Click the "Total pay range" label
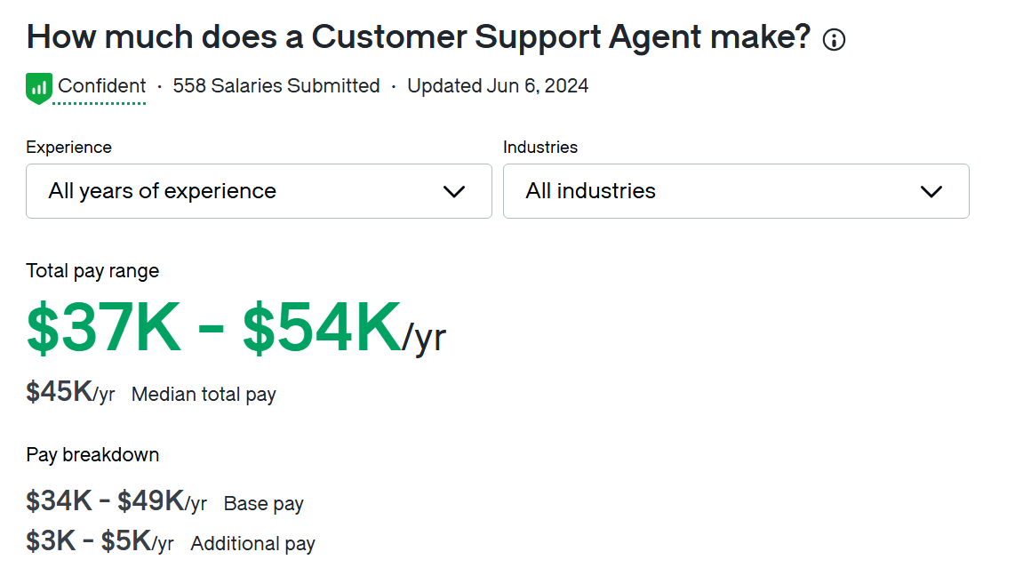Image resolution: width=1015 pixels, height=576 pixels. tap(92, 271)
